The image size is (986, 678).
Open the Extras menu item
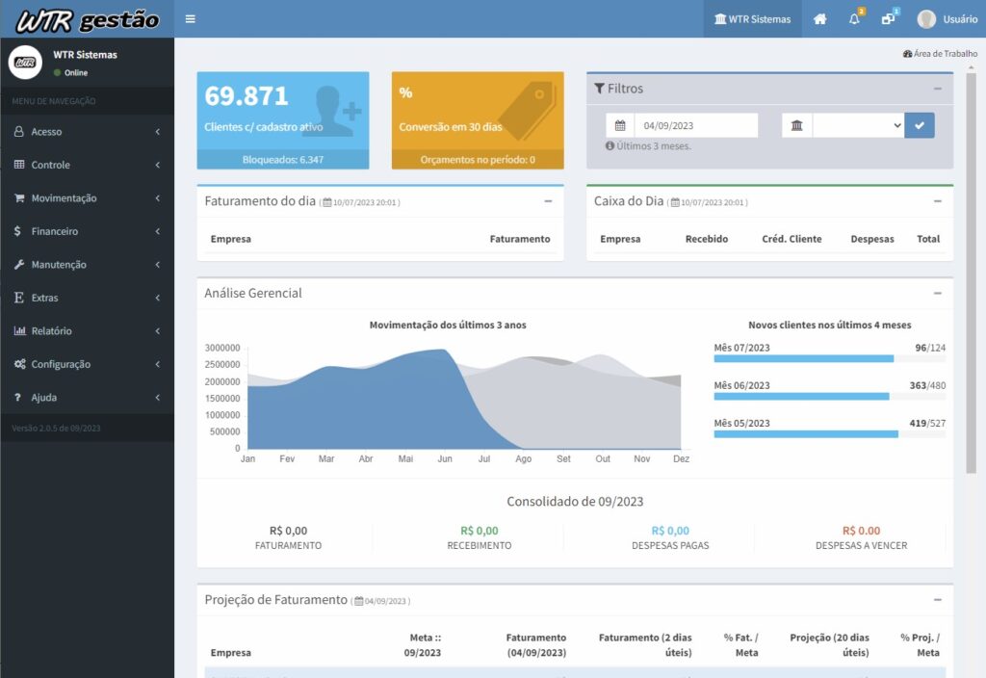click(x=88, y=298)
